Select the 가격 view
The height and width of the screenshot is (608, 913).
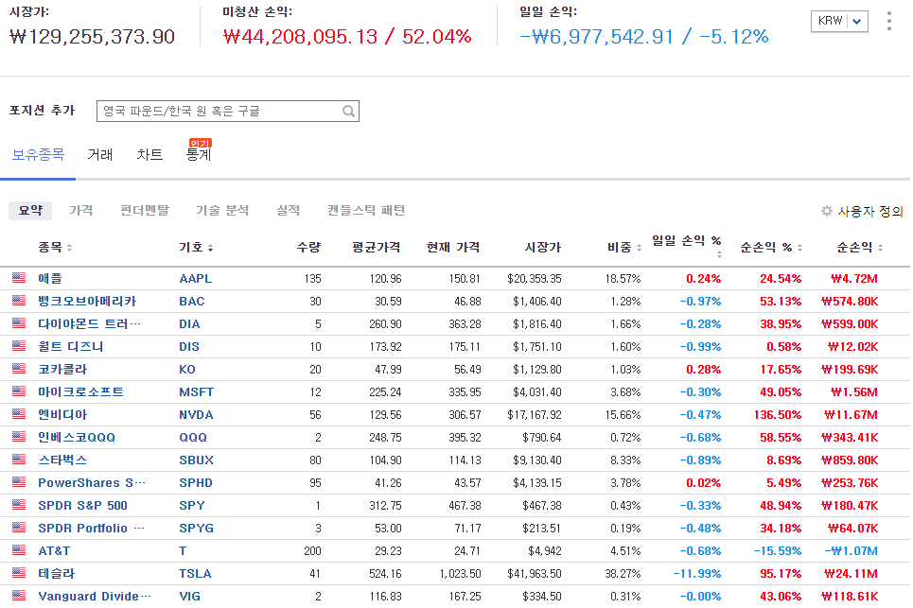pyautogui.click(x=81, y=211)
